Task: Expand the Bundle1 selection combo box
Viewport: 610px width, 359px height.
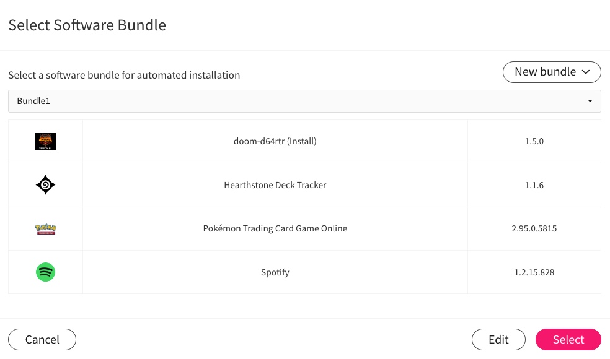Action: [x=304, y=101]
